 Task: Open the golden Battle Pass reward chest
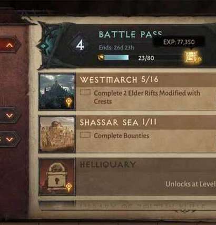(x=193, y=57)
